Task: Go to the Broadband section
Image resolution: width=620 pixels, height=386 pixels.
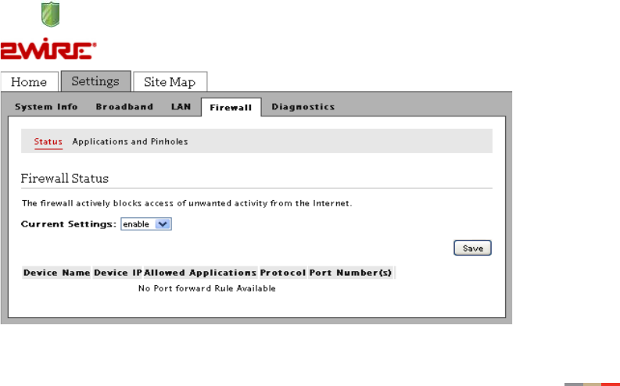Action: click(x=124, y=107)
